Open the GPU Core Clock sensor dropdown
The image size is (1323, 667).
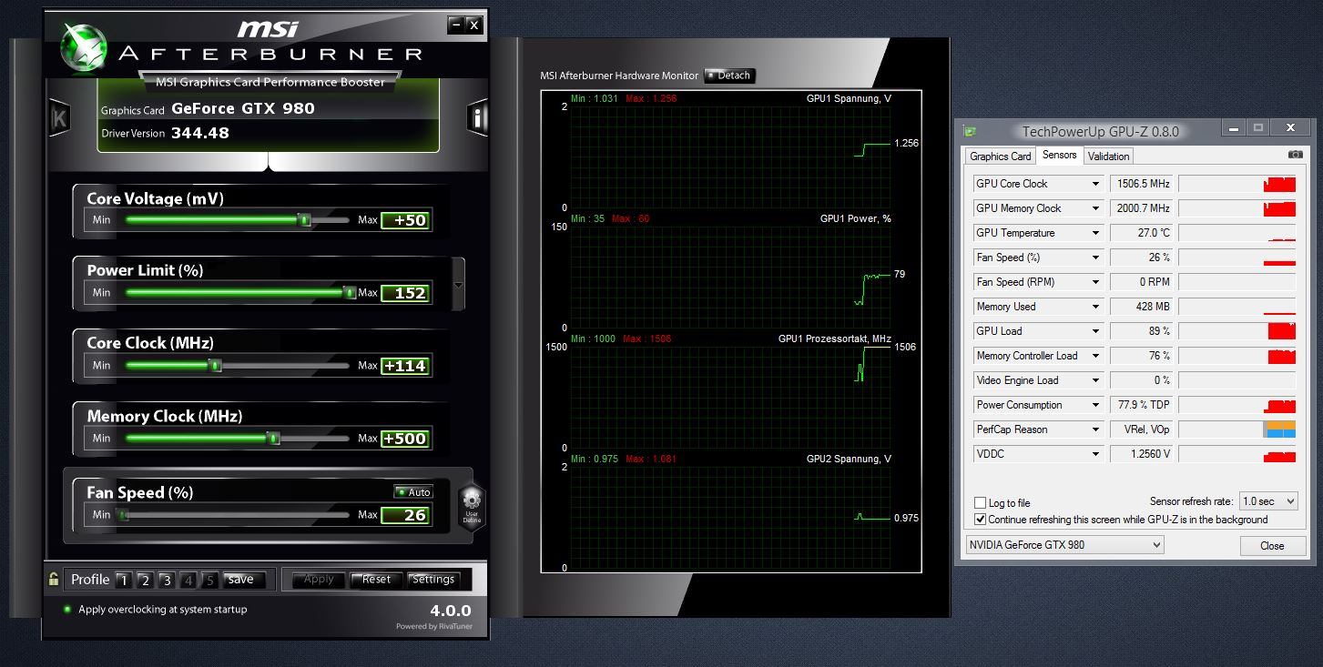[x=1095, y=184]
